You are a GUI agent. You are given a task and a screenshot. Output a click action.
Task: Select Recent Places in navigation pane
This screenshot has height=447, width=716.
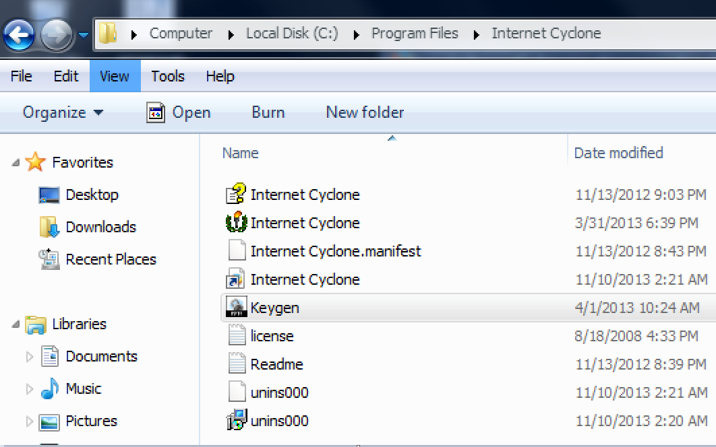click(x=111, y=259)
